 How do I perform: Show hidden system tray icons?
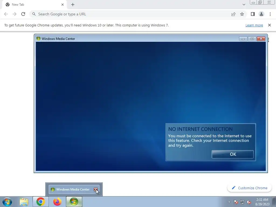(x=229, y=202)
